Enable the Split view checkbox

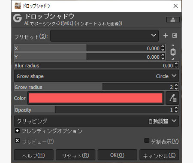click(147, 141)
